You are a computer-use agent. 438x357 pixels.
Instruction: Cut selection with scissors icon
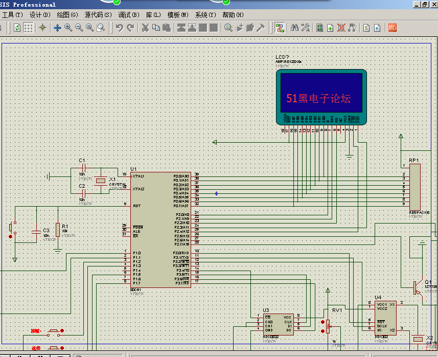coord(145,28)
